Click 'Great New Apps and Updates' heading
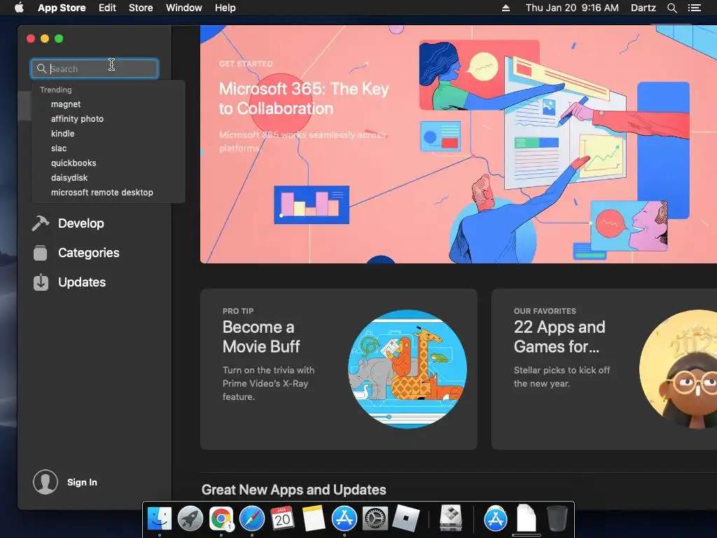 [293, 490]
